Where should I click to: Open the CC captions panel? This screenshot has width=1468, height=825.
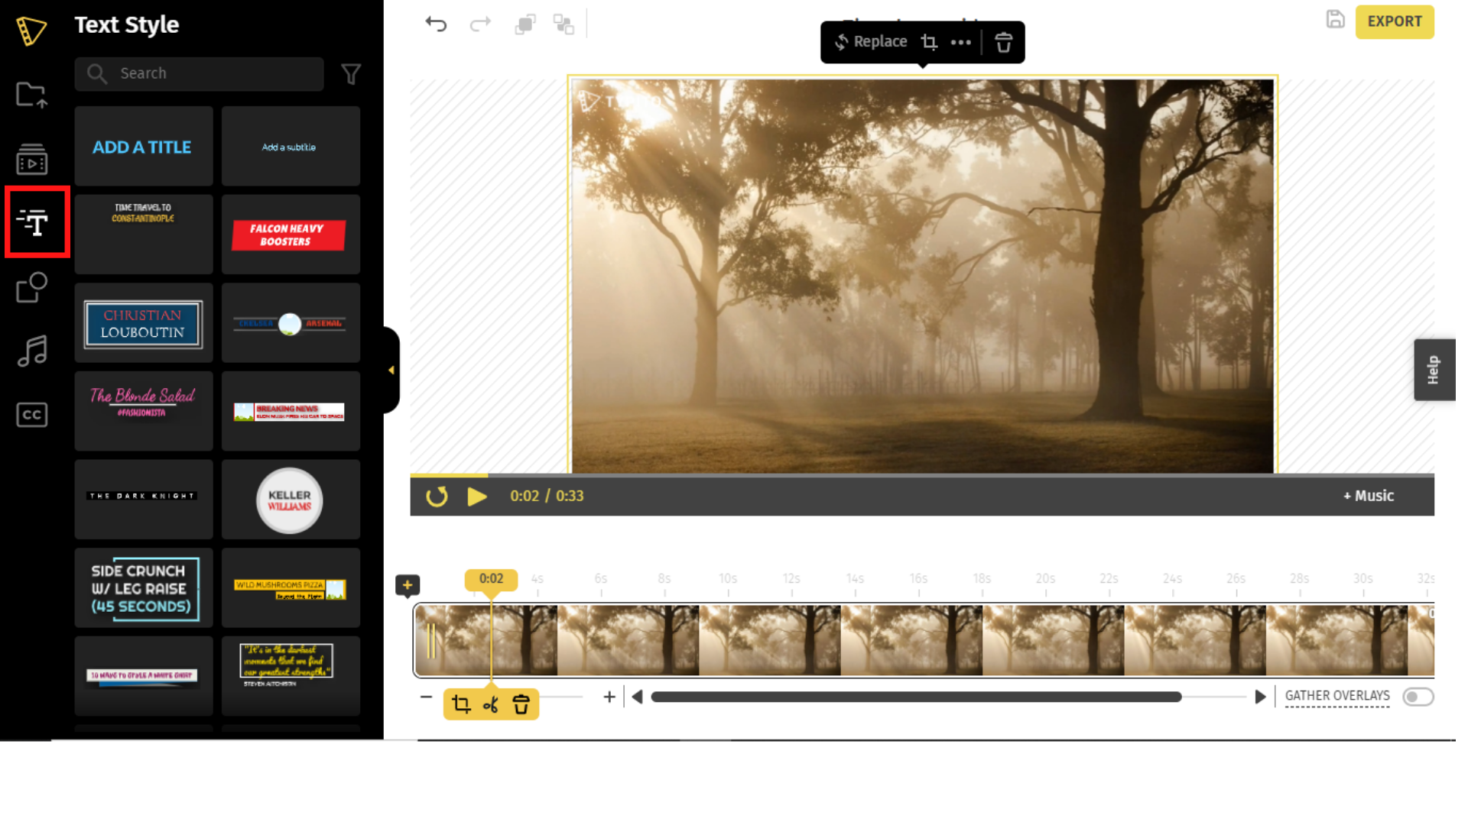(31, 415)
